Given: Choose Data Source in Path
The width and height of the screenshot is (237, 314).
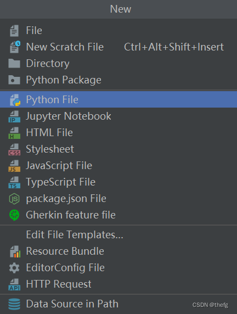Looking at the screenshot, I should coord(119,304).
